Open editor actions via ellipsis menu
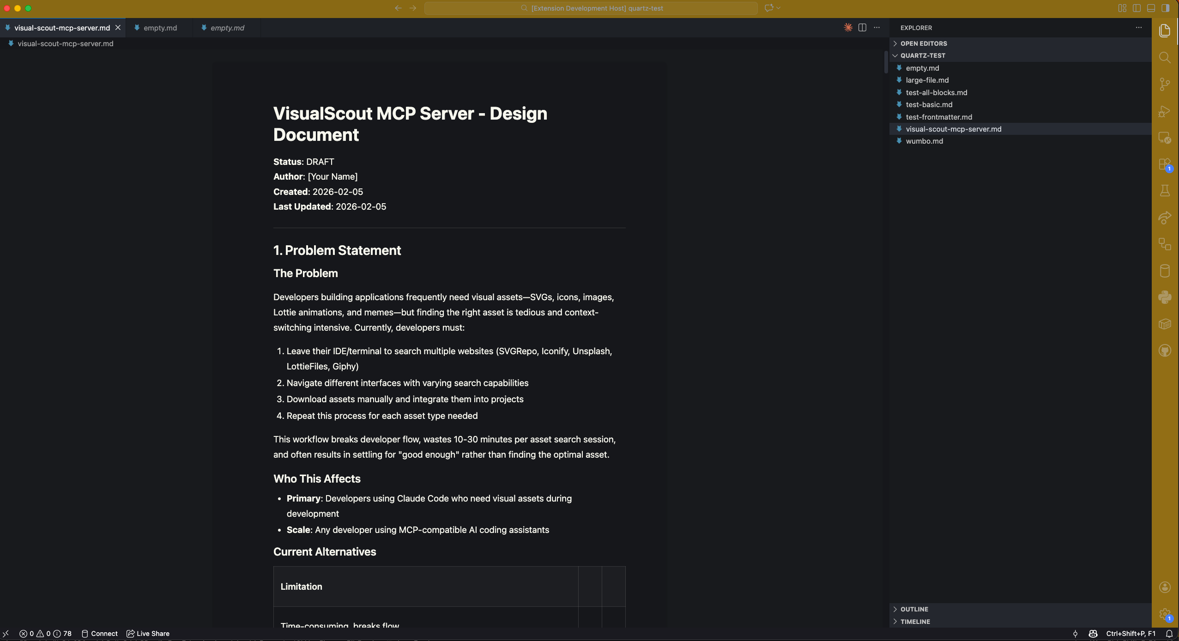 click(877, 28)
